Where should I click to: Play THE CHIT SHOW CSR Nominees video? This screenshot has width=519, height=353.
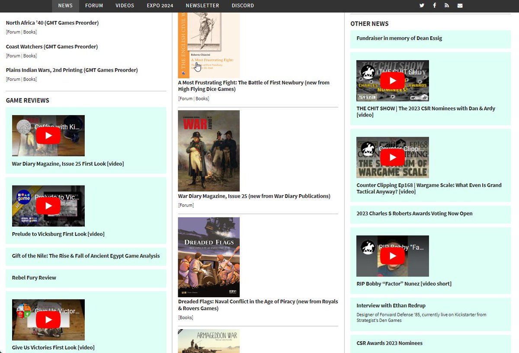[392, 80]
